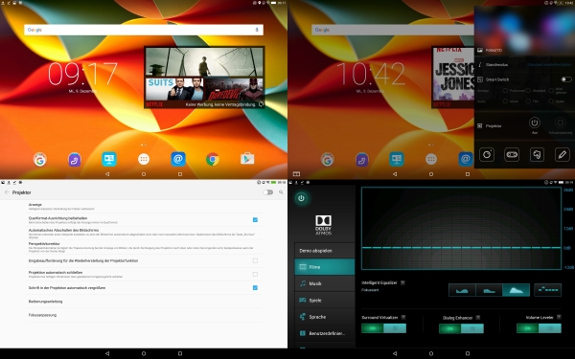Tap home button in Projektor settings navbar

pos(144,353)
